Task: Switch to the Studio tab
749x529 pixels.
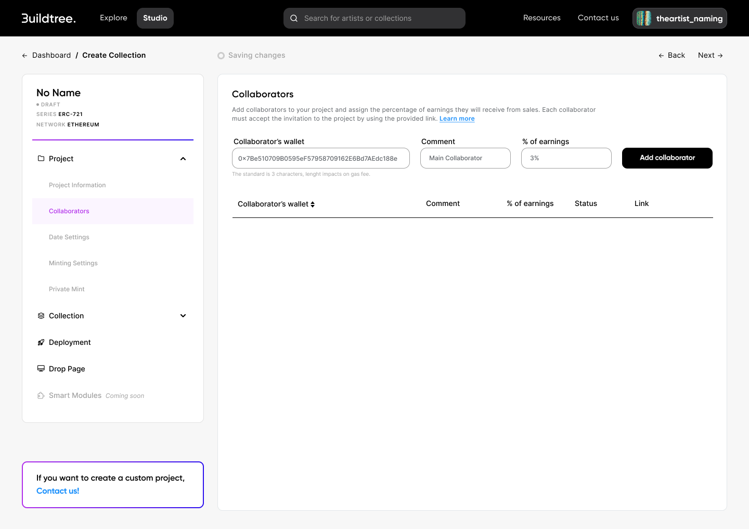Action: click(155, 18)
